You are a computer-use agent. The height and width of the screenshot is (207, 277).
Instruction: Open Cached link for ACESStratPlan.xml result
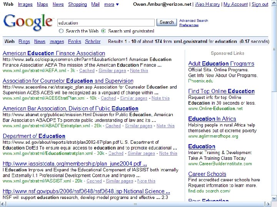click(x=108, y=98)
